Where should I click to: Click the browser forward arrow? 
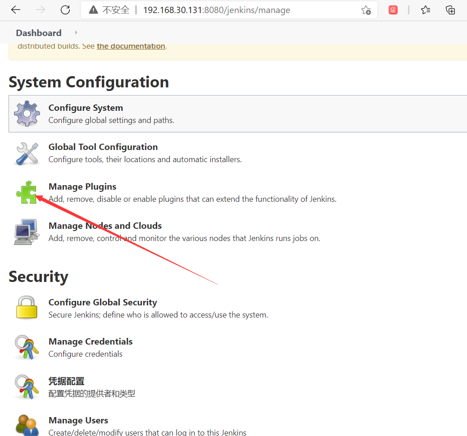(40, 10)
